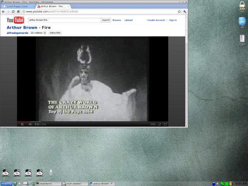Launch the pencil editor icon in taskbar
Image resolution: width=248 pixels, height=186 pixels.
pyautogui.click(x=20, y=184)
